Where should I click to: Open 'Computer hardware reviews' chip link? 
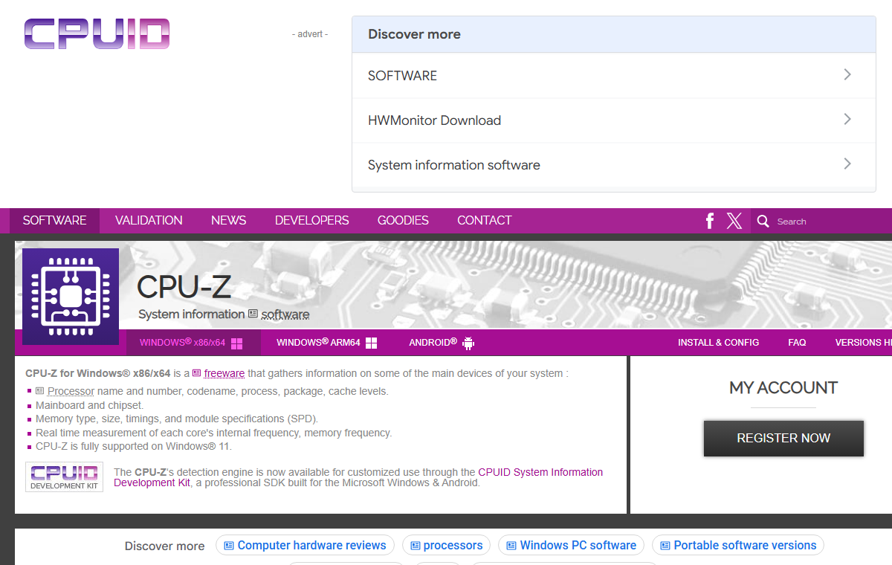[305, 546]
